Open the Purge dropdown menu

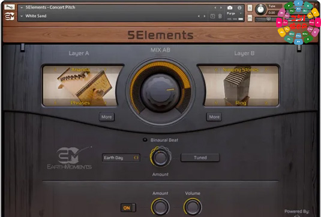pos(235,13)
